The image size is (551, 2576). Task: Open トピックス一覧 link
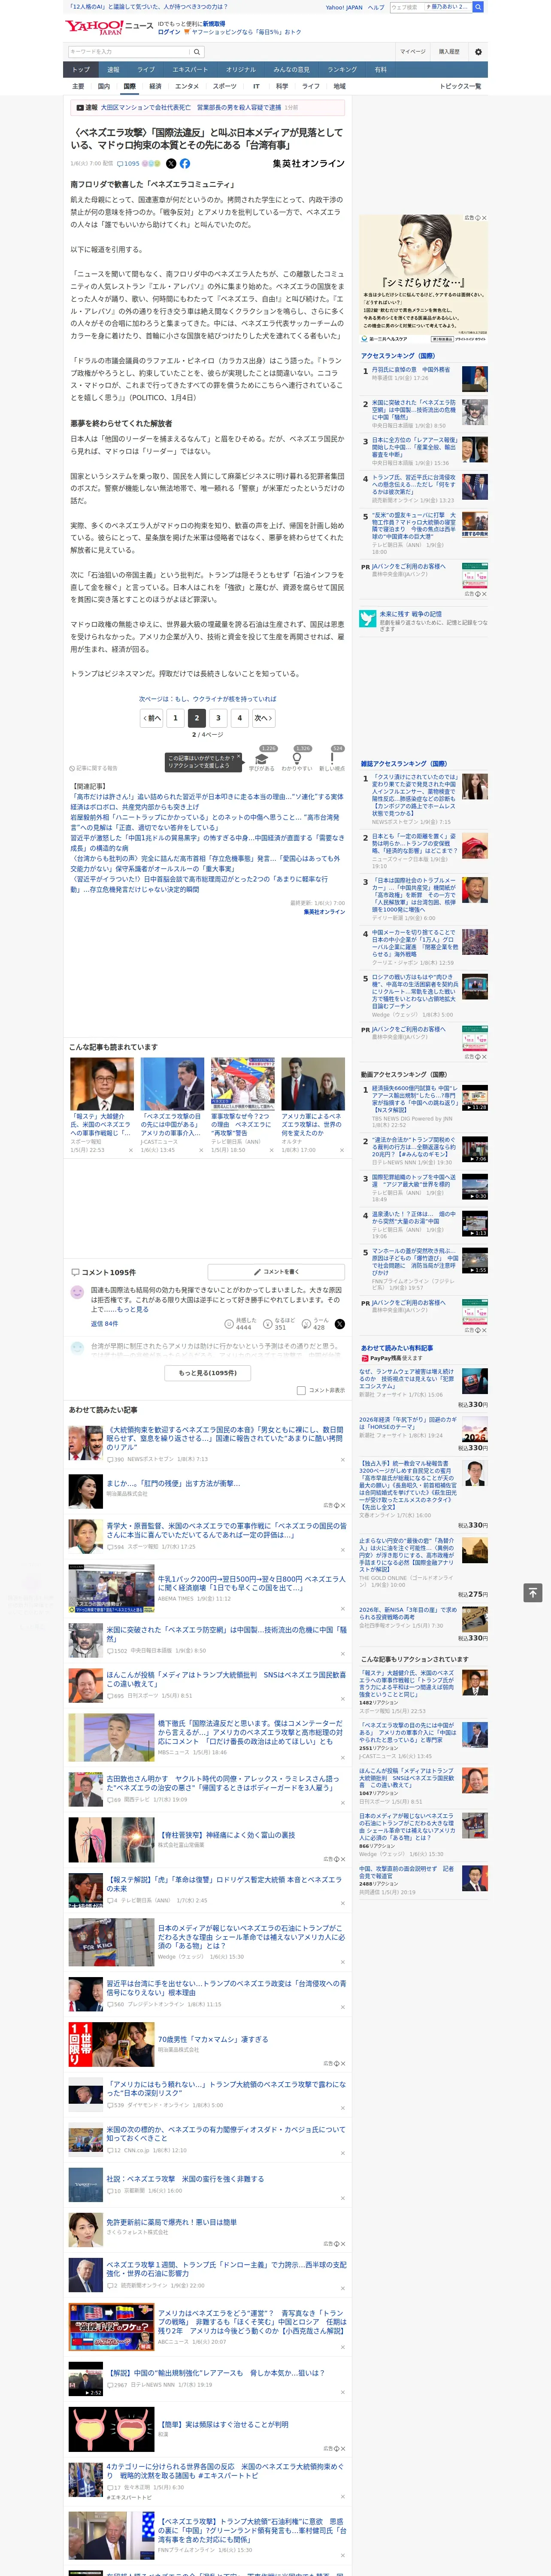[460, 87]
